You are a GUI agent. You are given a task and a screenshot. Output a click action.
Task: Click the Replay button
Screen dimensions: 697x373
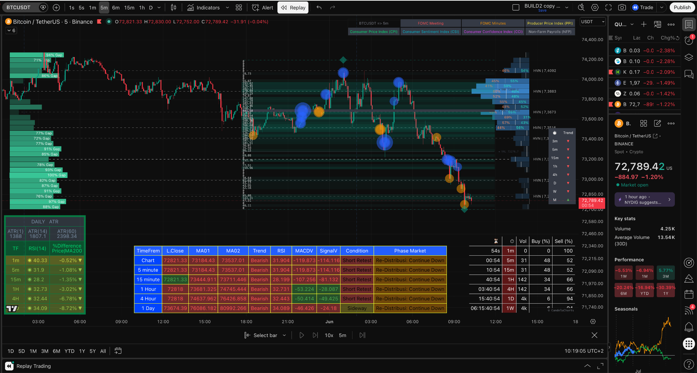point(293,7)
